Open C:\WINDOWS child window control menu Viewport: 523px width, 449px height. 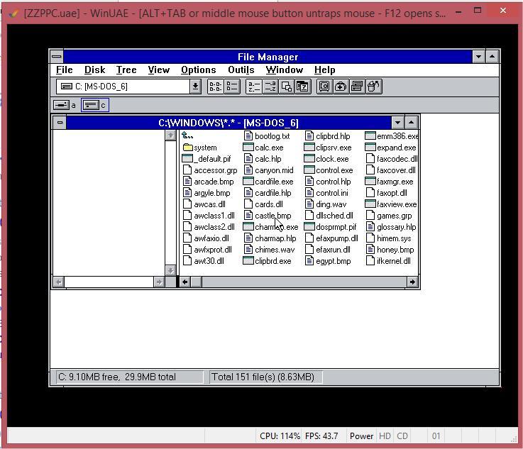click(x=60, y=123)
